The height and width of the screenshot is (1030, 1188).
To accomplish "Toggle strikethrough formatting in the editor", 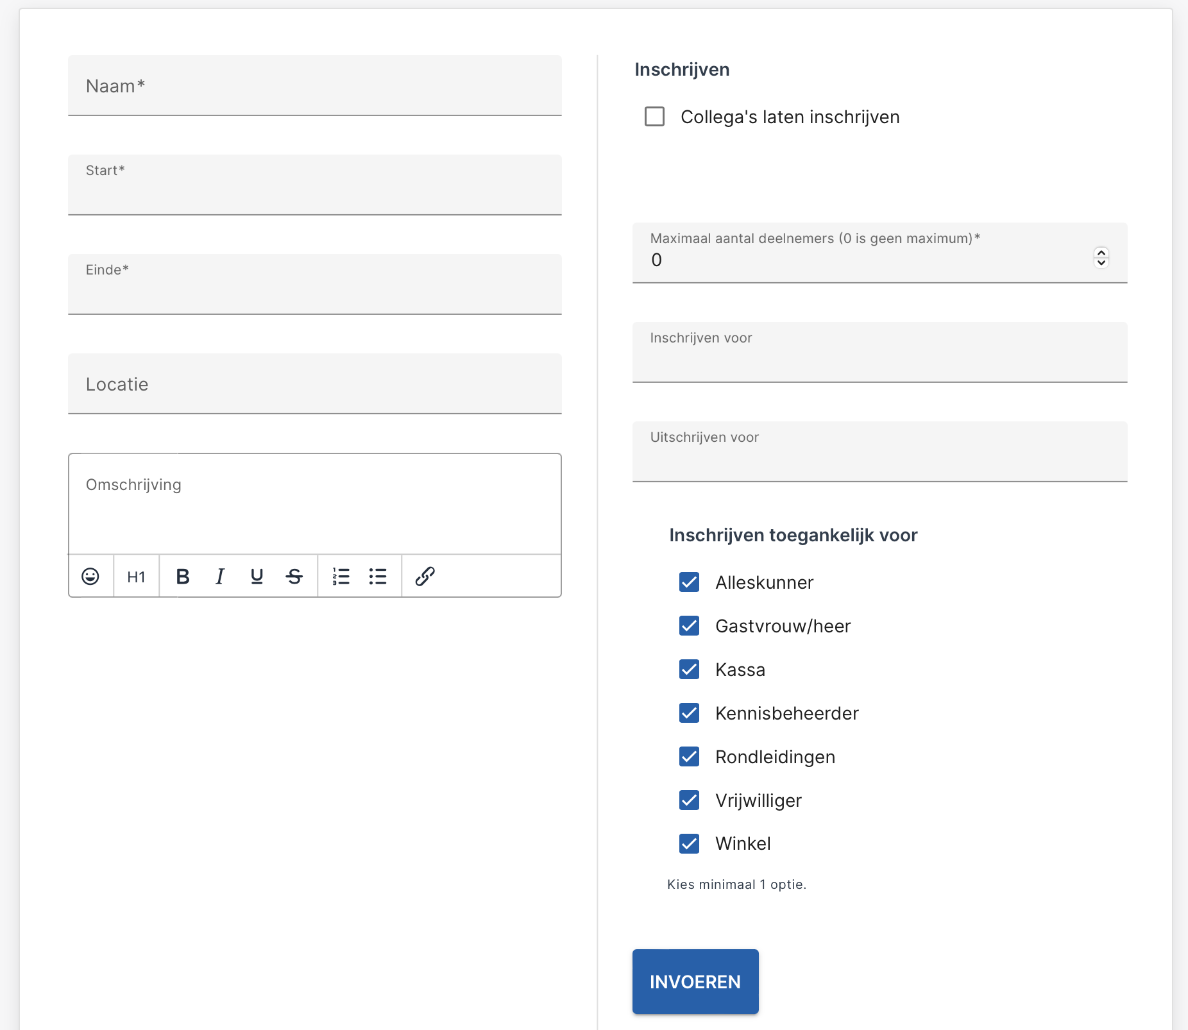I will (294, 577).
